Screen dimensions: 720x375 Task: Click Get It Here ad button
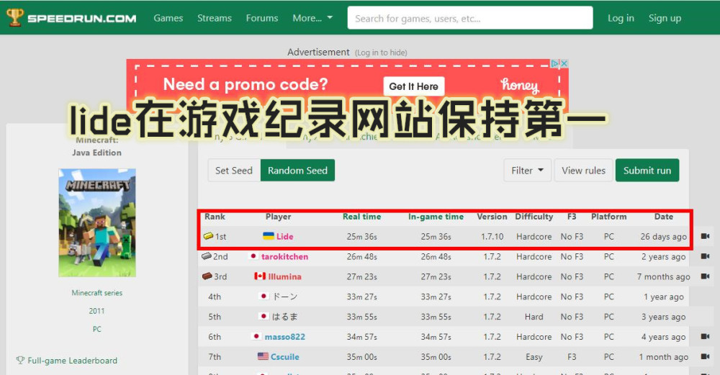[414, 86]
